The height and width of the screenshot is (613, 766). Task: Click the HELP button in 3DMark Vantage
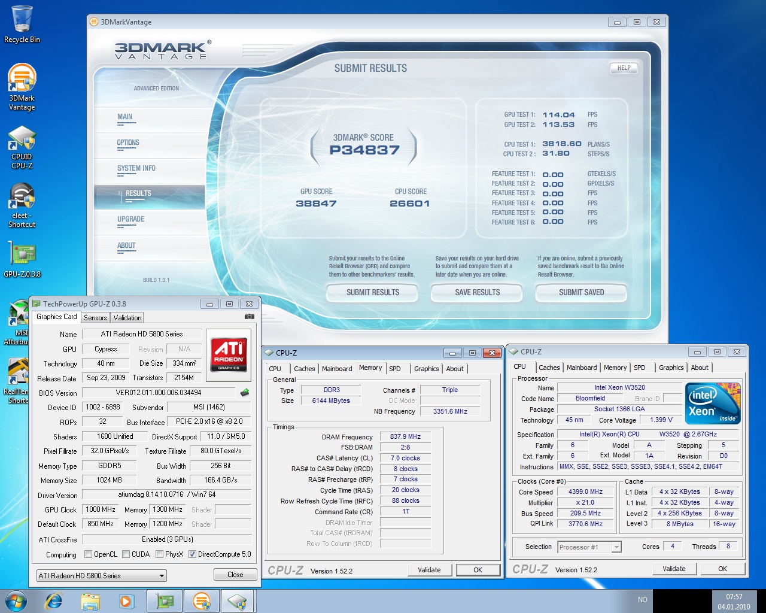(624, 68)
